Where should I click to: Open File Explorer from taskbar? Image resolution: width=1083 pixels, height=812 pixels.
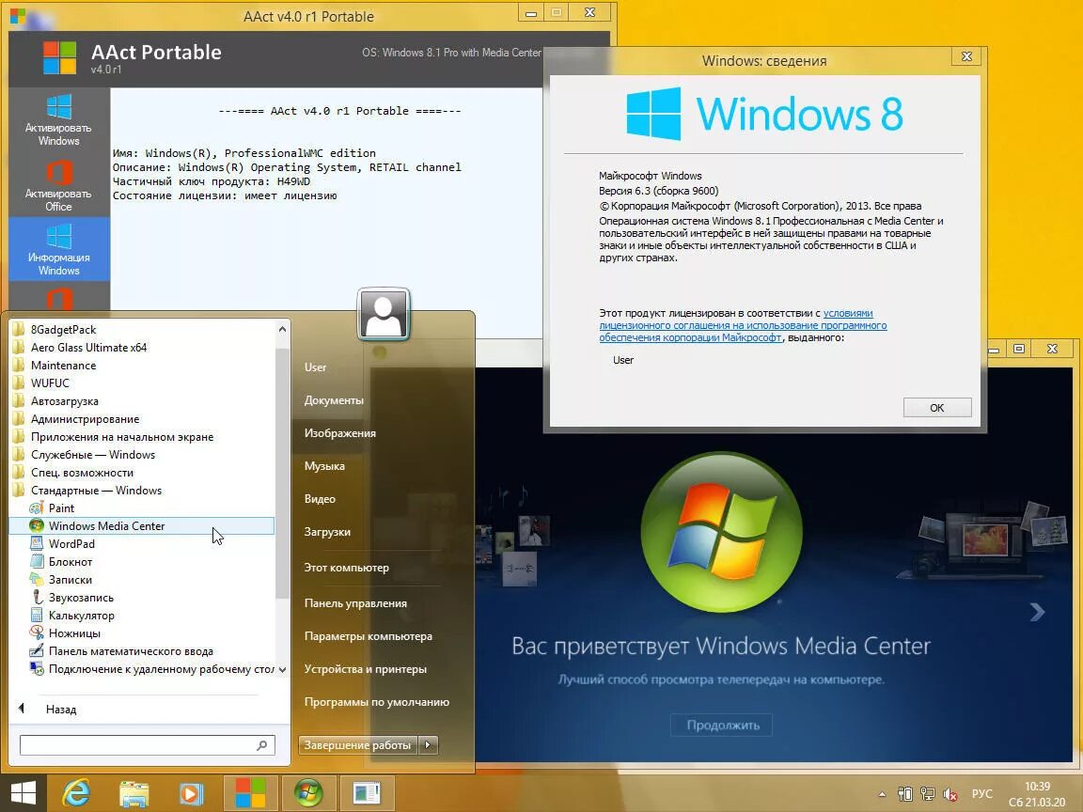tap(134, 794)
